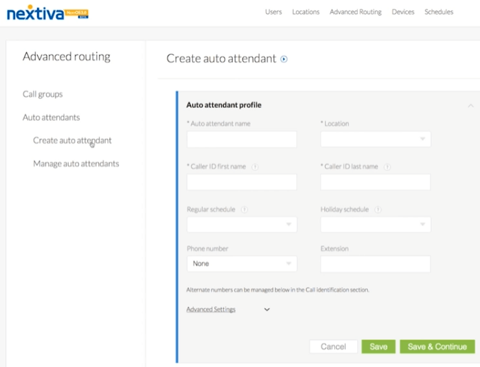Viewport: 480px width, 367px height.
Task: Show Regular schedule help tooltip icon
Action: click(244, 210)
